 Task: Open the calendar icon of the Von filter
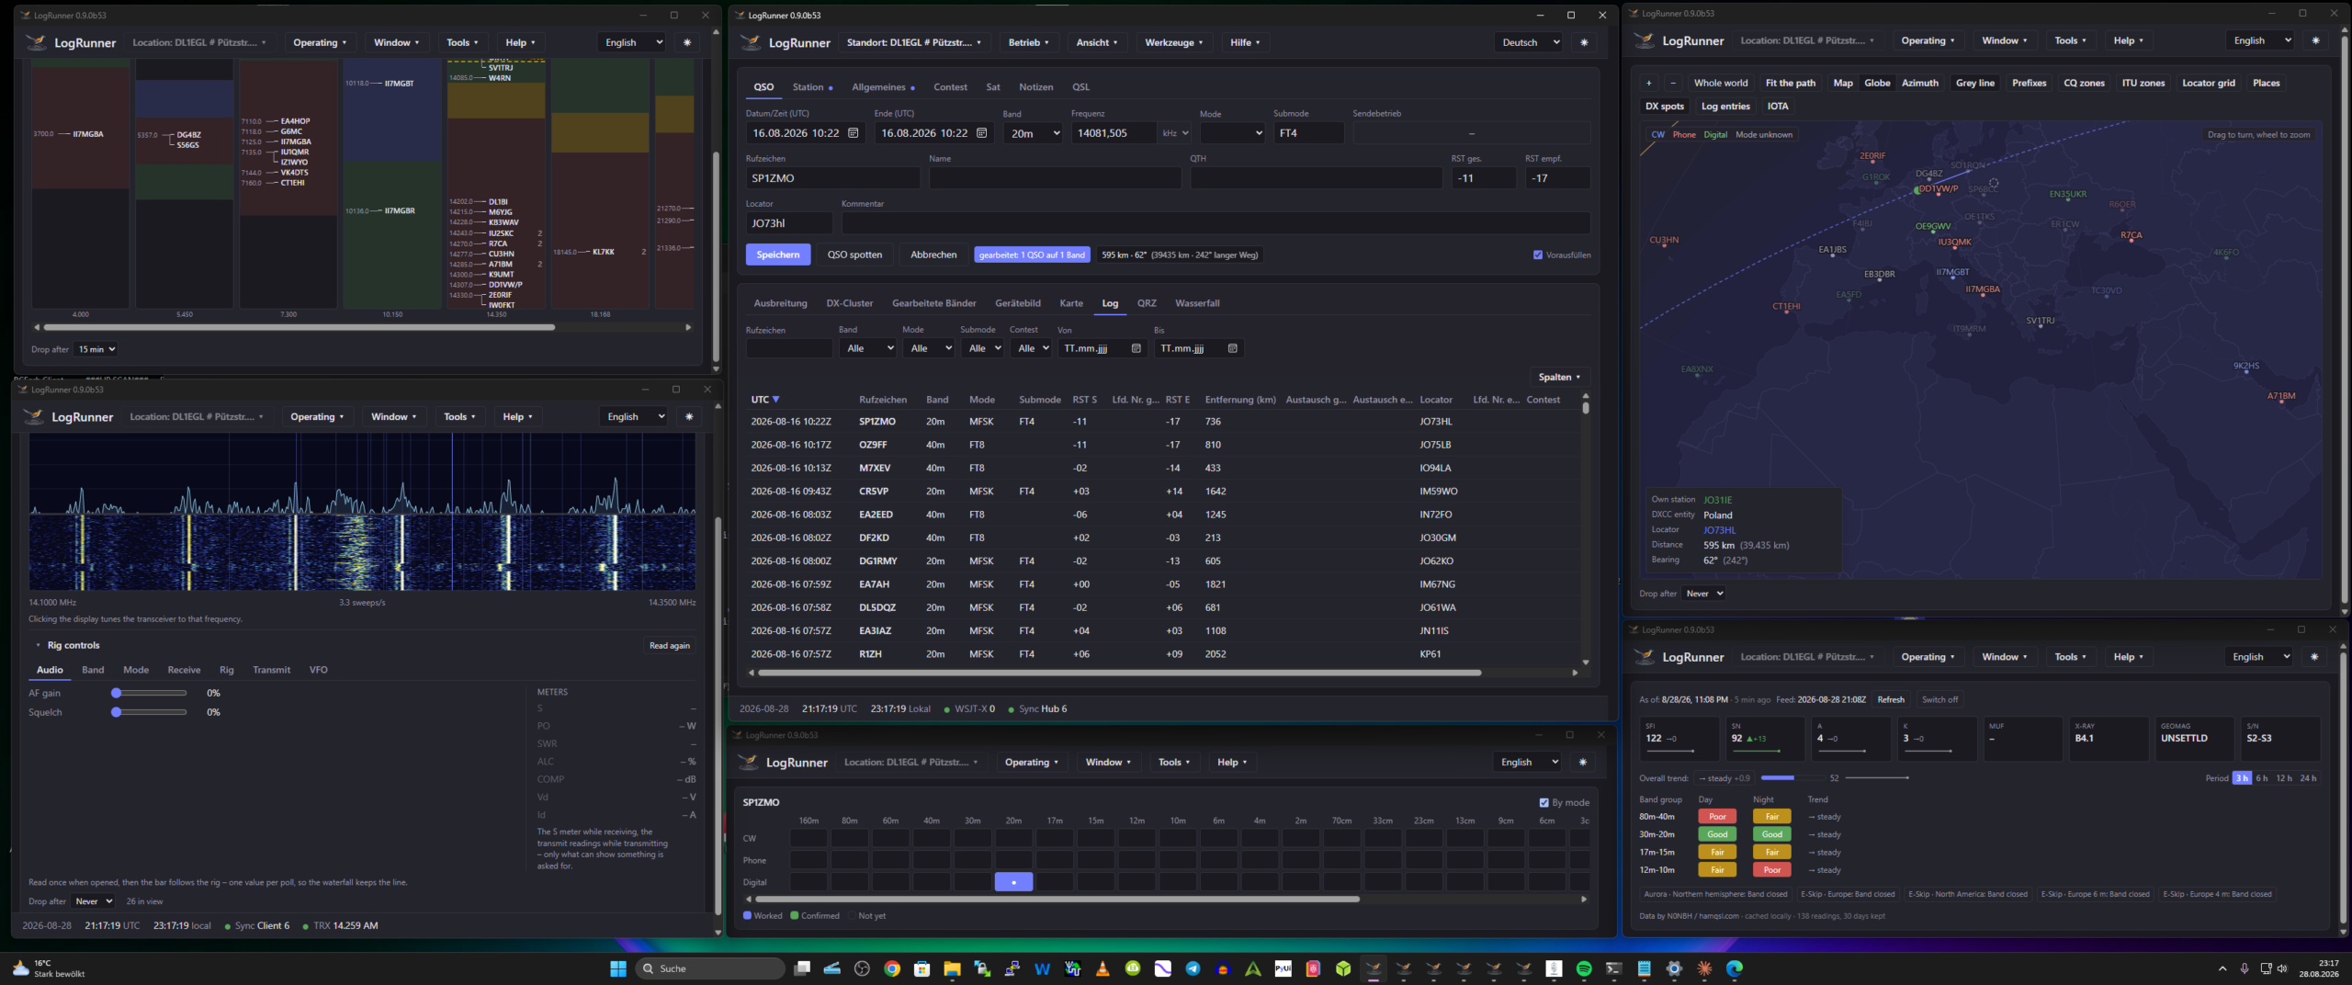tap(1136, 348)
